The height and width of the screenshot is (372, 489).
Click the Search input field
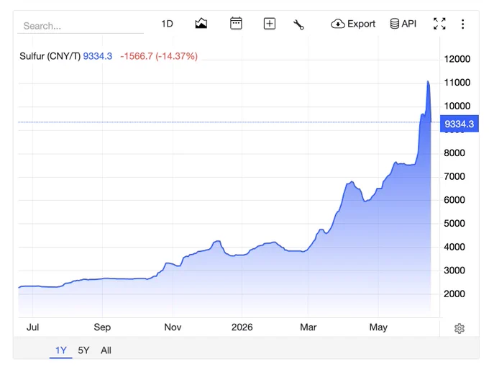[x=81, y=26]
